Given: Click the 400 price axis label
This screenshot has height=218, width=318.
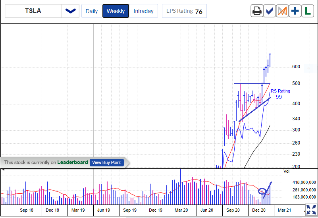Looking at the screenshot, I should pyautogui.click(x=296, y=104).
